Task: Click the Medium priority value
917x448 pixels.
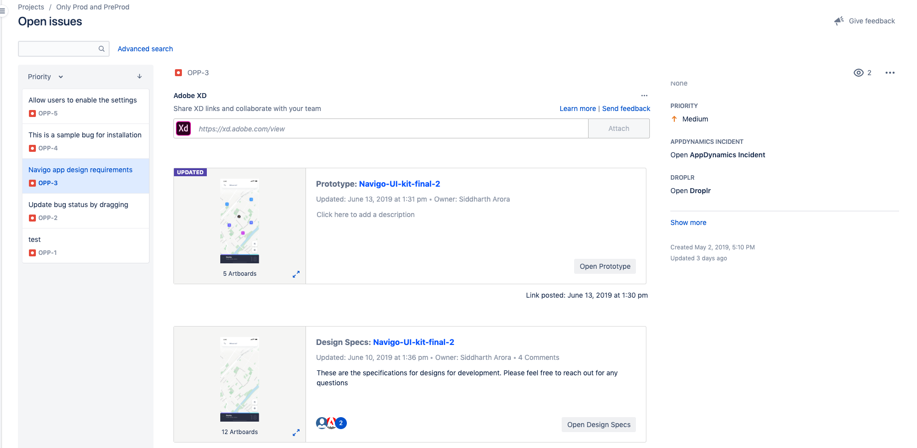Action: 695,119
